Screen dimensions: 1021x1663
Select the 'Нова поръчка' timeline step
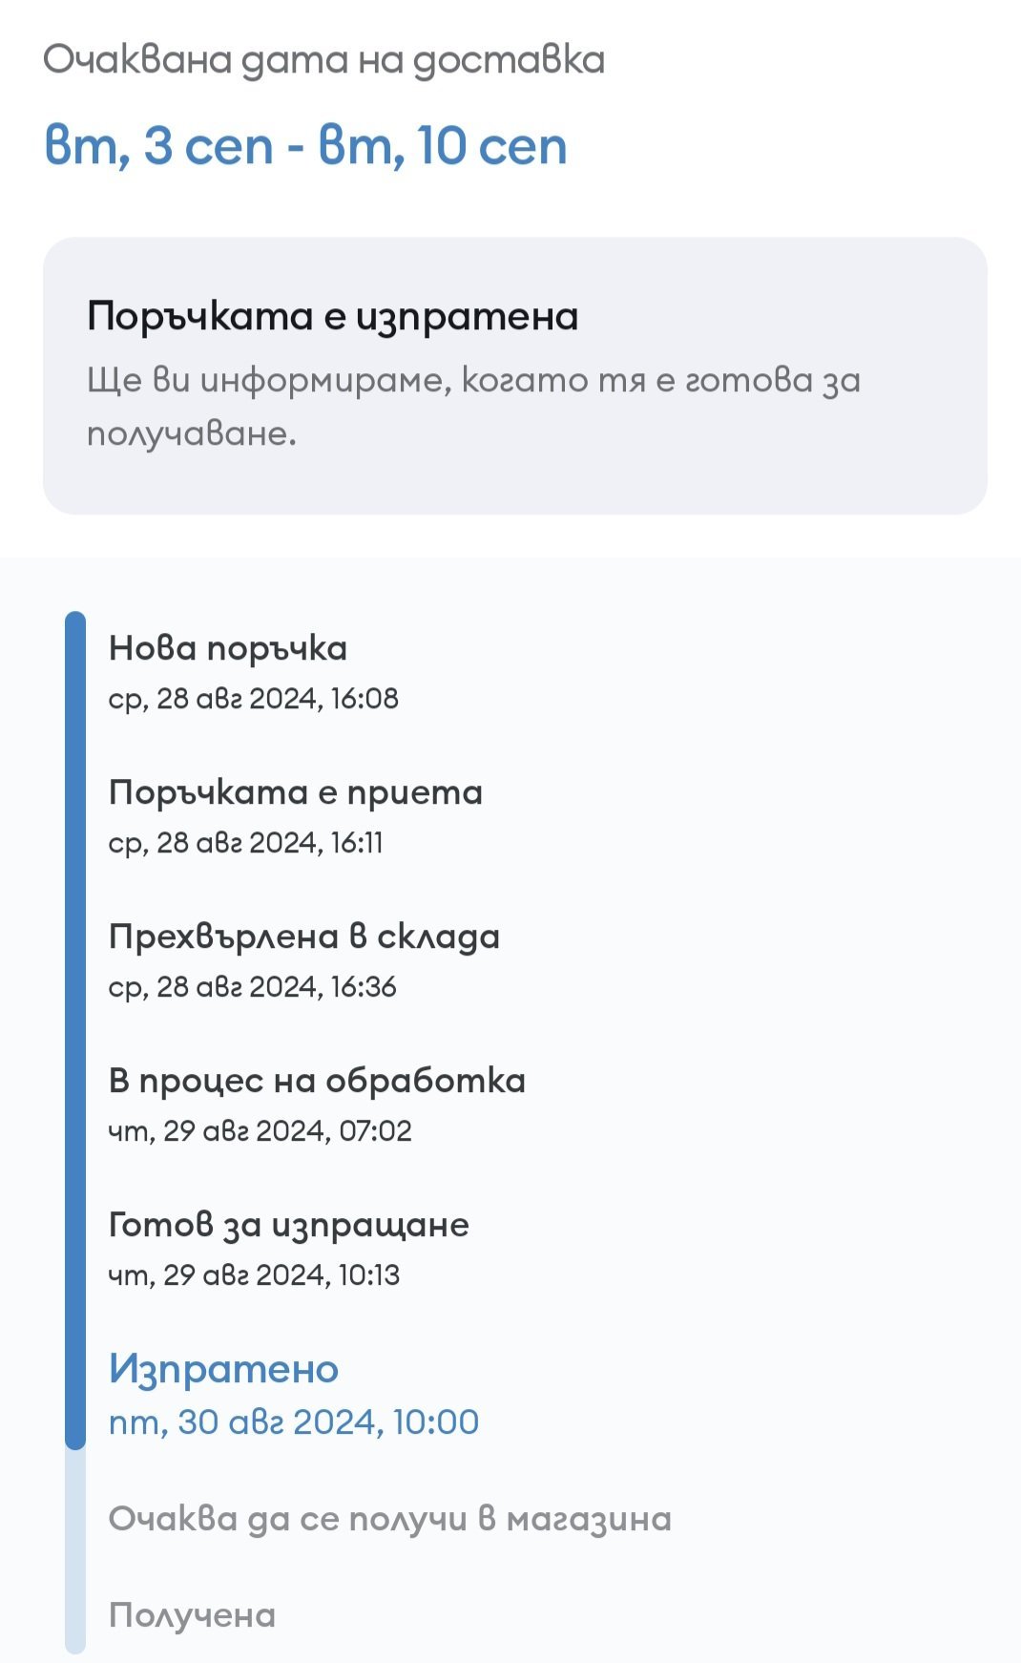228,648
